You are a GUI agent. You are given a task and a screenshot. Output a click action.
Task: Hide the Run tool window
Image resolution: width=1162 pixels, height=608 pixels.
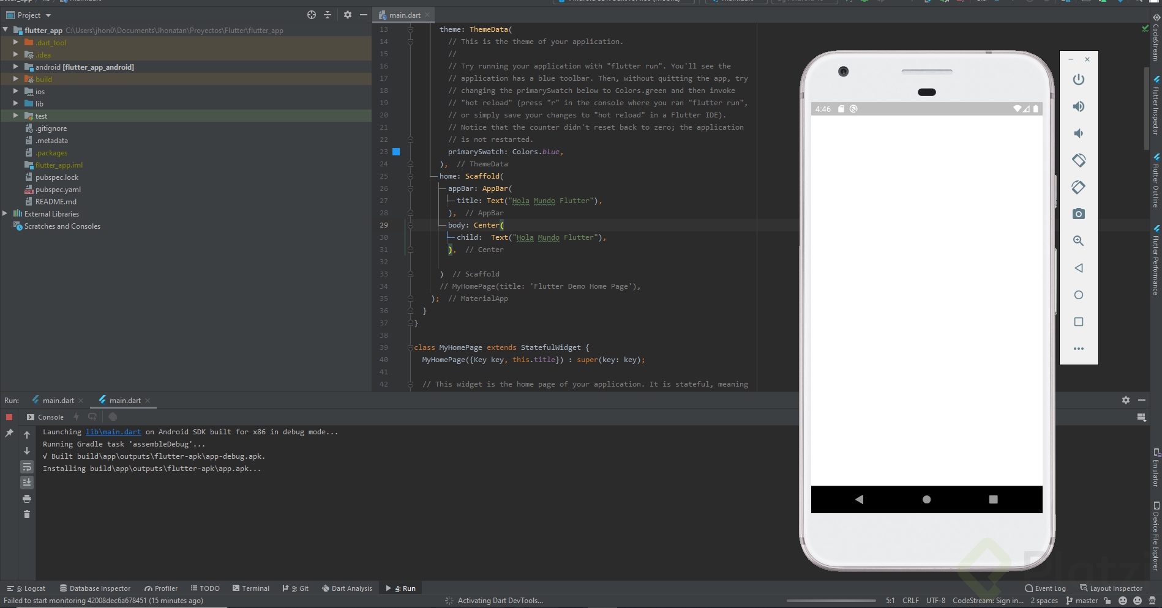pyautogui.click(x=1142, y=400)
